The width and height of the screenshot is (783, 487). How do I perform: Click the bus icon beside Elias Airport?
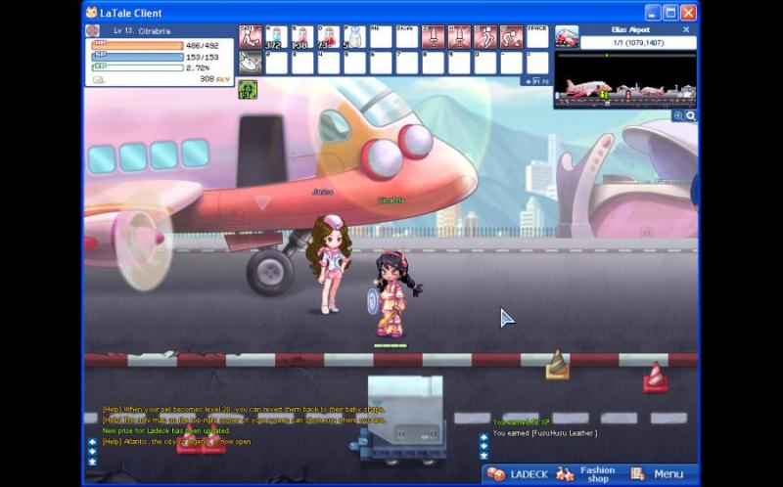pyautogui.click(x=566, y=37)
